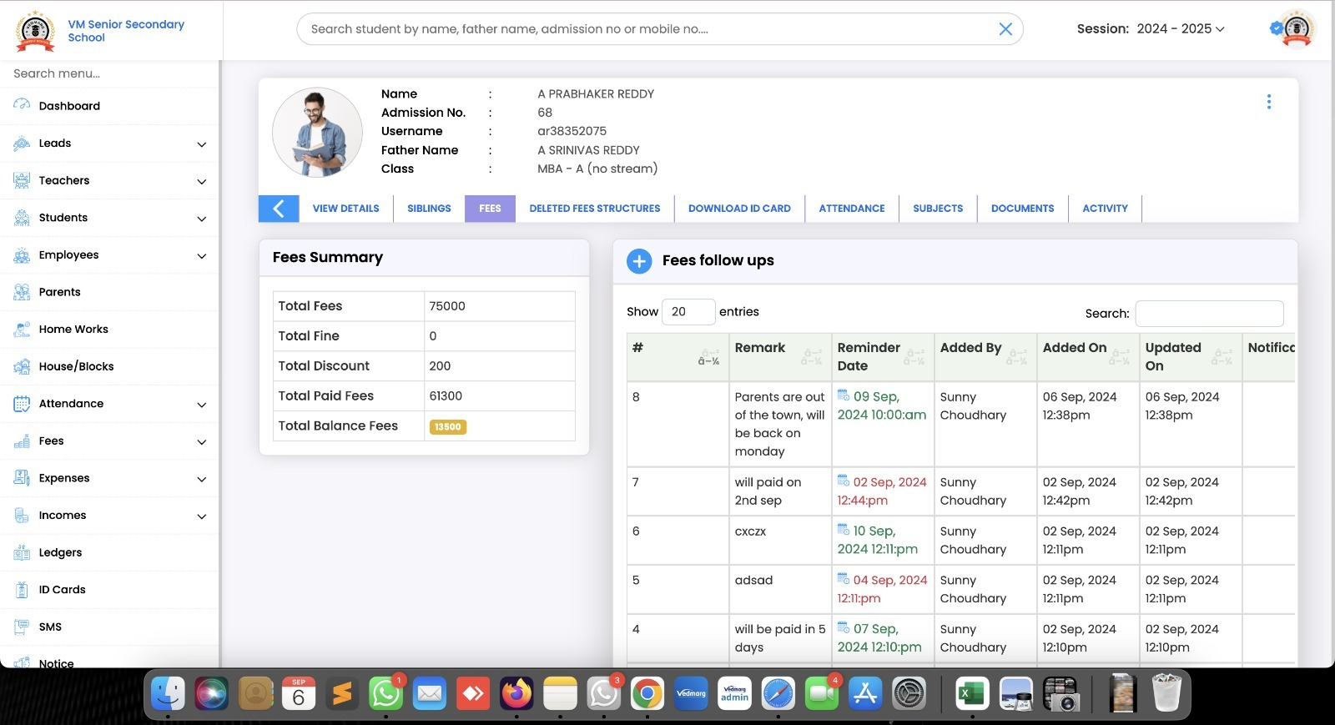This screenshot has width=1335, height=725.
Task: Expand the Leads menu chevron
Action: click(x=202, y=144)
